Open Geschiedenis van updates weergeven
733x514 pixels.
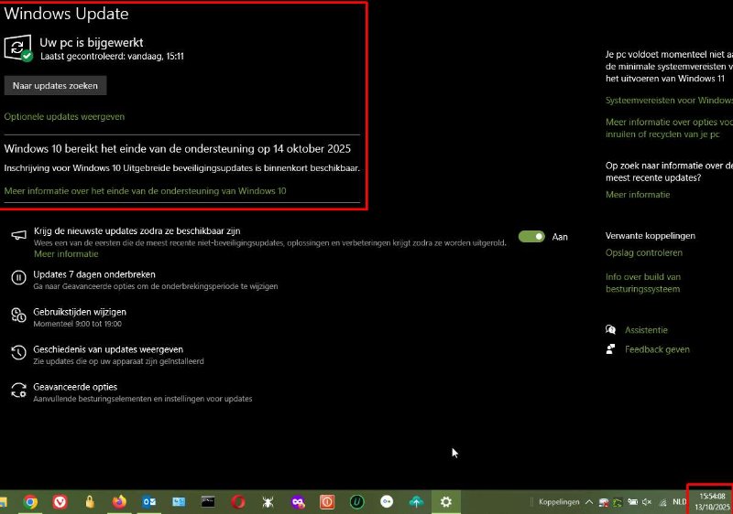(x=108, y=349)
